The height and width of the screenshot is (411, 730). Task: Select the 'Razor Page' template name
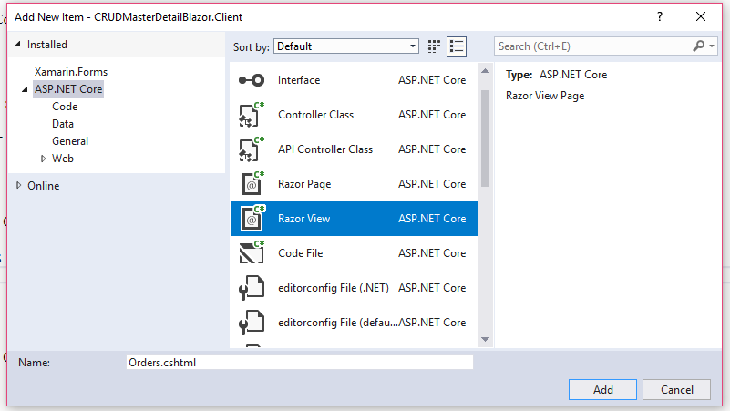pos(304,184)
